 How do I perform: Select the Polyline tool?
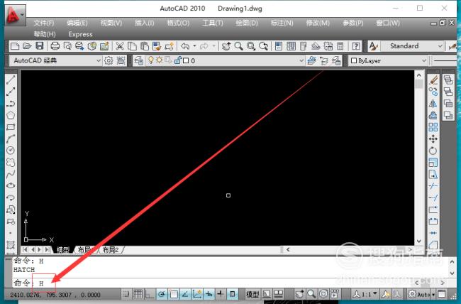11,104
